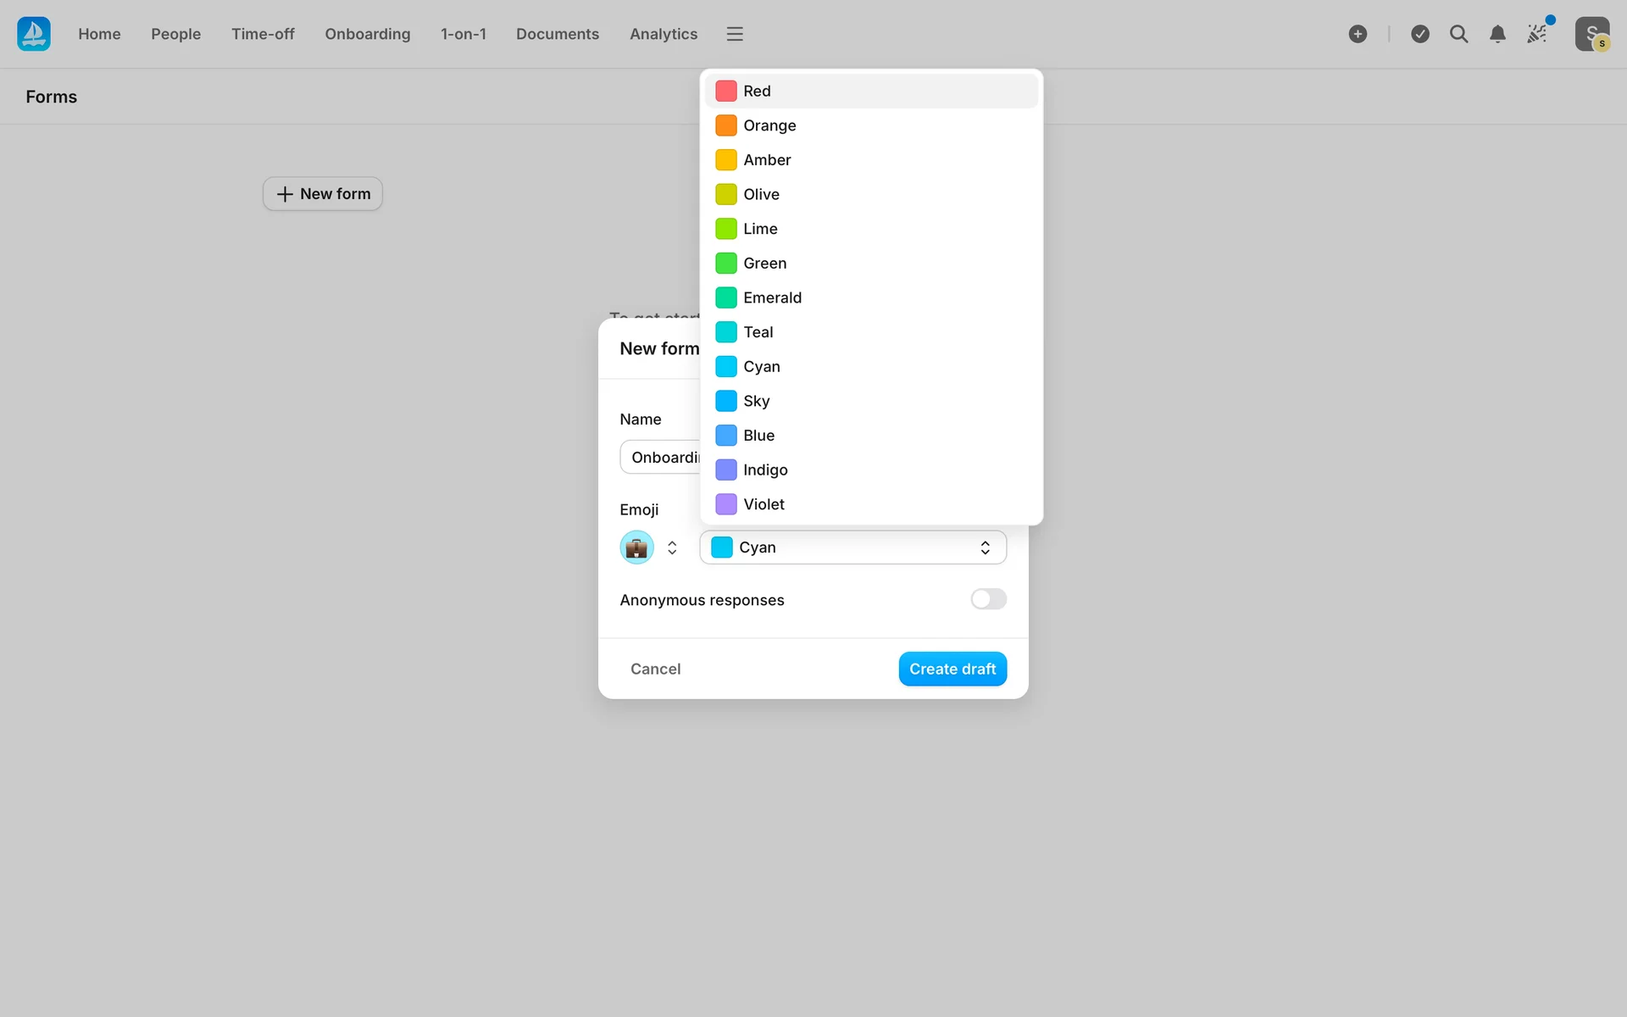Click the plus quick-add icon
This screenshot has height=1017, width=1627.
coord(1358,34)
